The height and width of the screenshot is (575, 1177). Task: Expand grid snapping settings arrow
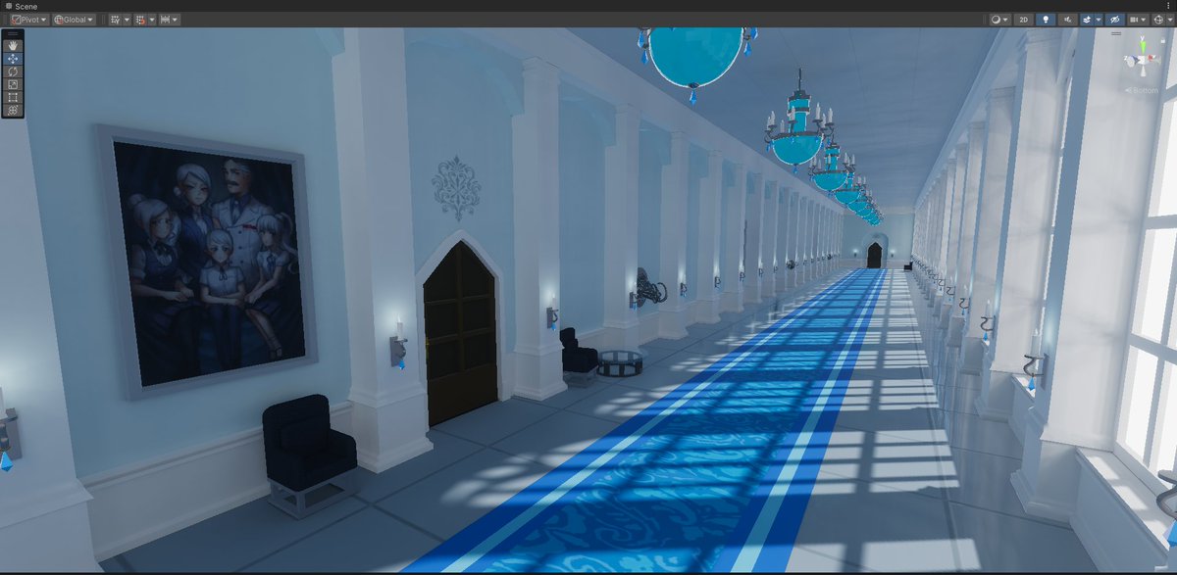click(x=152, y=20)
